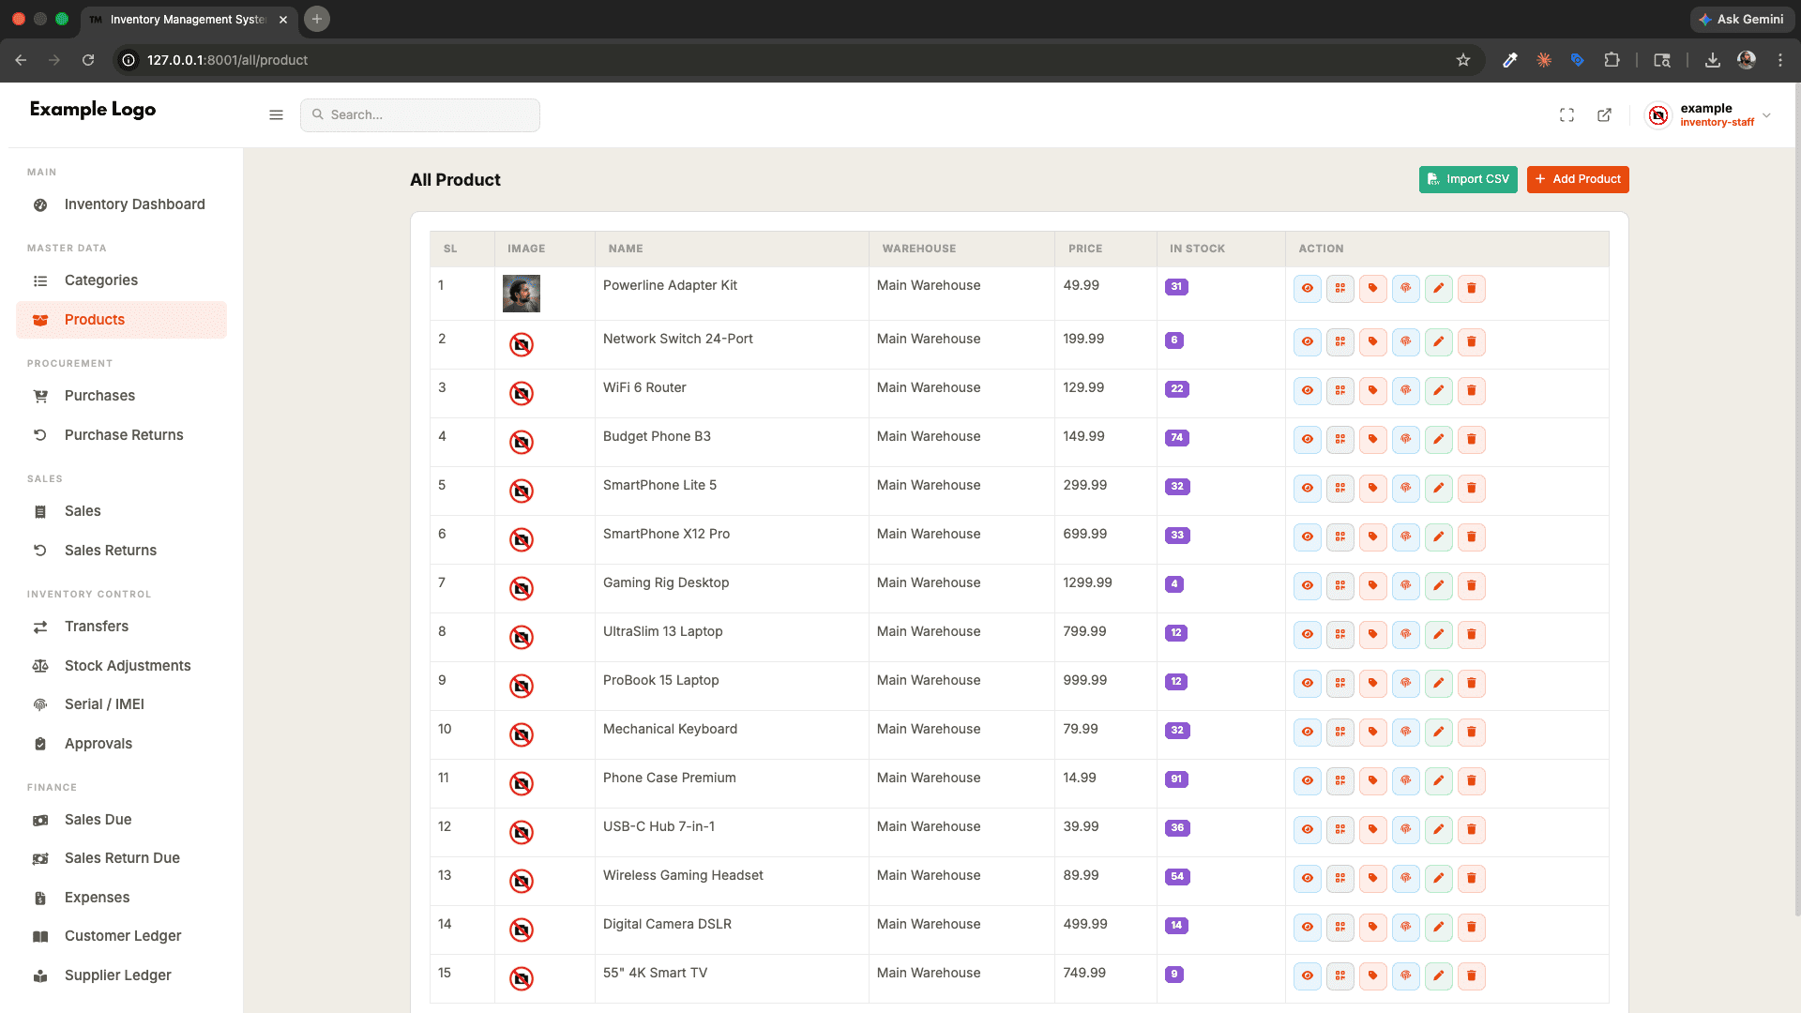Click the Ask Gemini button
Screen dimensions: 1801x1013
coord(1741,19)
